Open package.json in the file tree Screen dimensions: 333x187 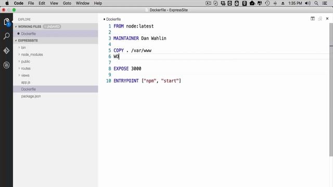click(56, 96)
